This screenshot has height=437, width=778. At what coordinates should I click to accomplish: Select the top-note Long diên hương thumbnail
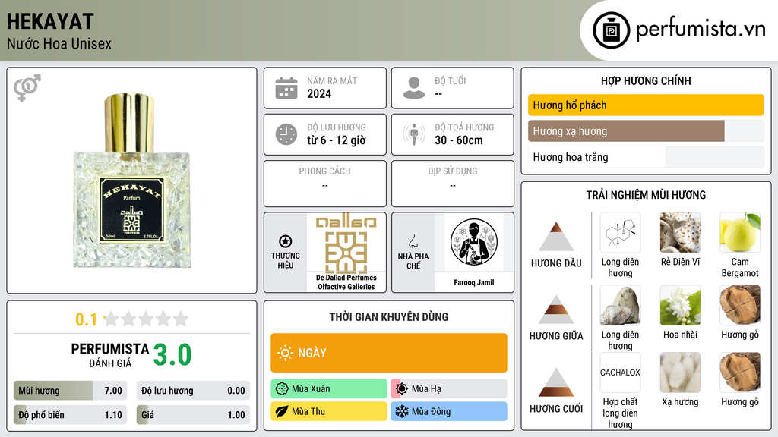tap(620, 233)
